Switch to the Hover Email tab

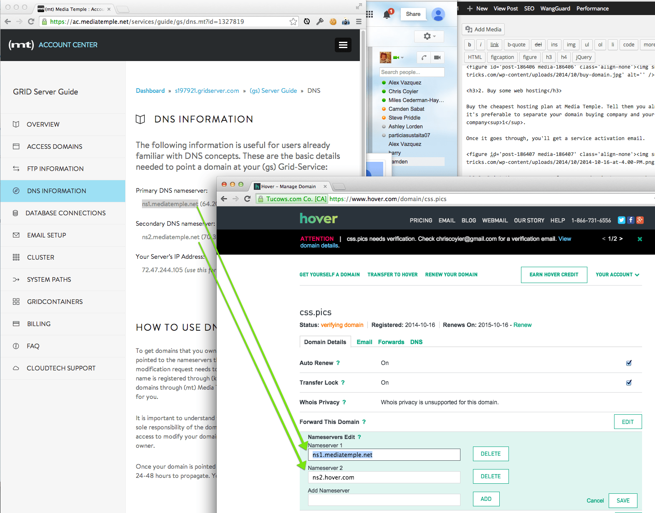(364, 342)
